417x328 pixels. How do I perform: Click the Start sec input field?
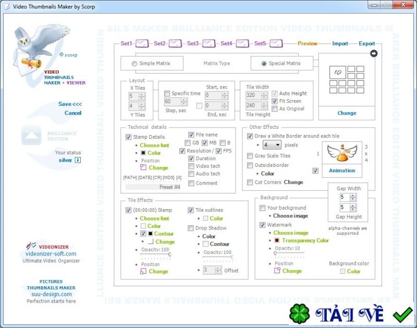(213, 95)
